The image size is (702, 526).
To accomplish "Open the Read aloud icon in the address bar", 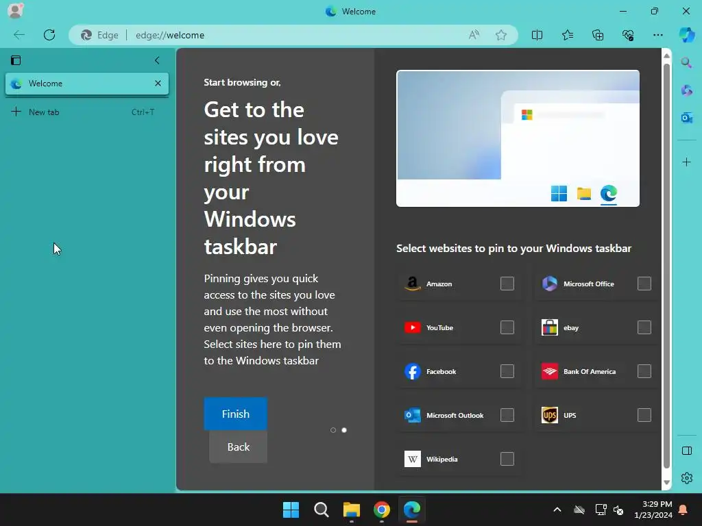I will [x=474, y=35].
